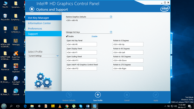Go to the Intel panel home icon

32,9
